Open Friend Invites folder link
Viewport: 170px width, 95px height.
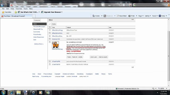click(37, 35)
